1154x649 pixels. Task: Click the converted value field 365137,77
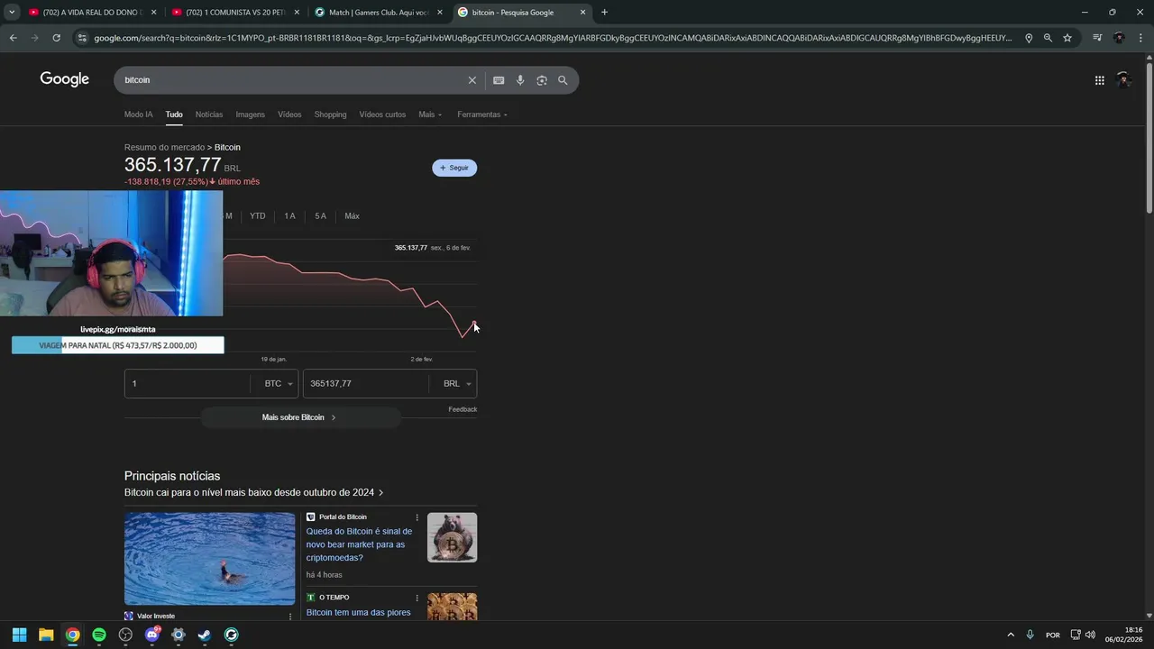[367, 384]
